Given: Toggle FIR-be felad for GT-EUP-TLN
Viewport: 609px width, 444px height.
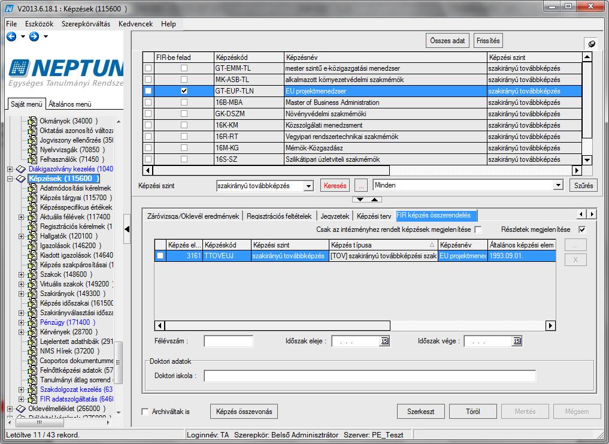Looking at the screenshot, I should tap(184, 91).
